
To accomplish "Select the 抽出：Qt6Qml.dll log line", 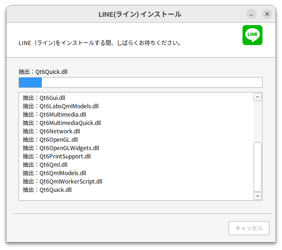I will click(45, 165).
